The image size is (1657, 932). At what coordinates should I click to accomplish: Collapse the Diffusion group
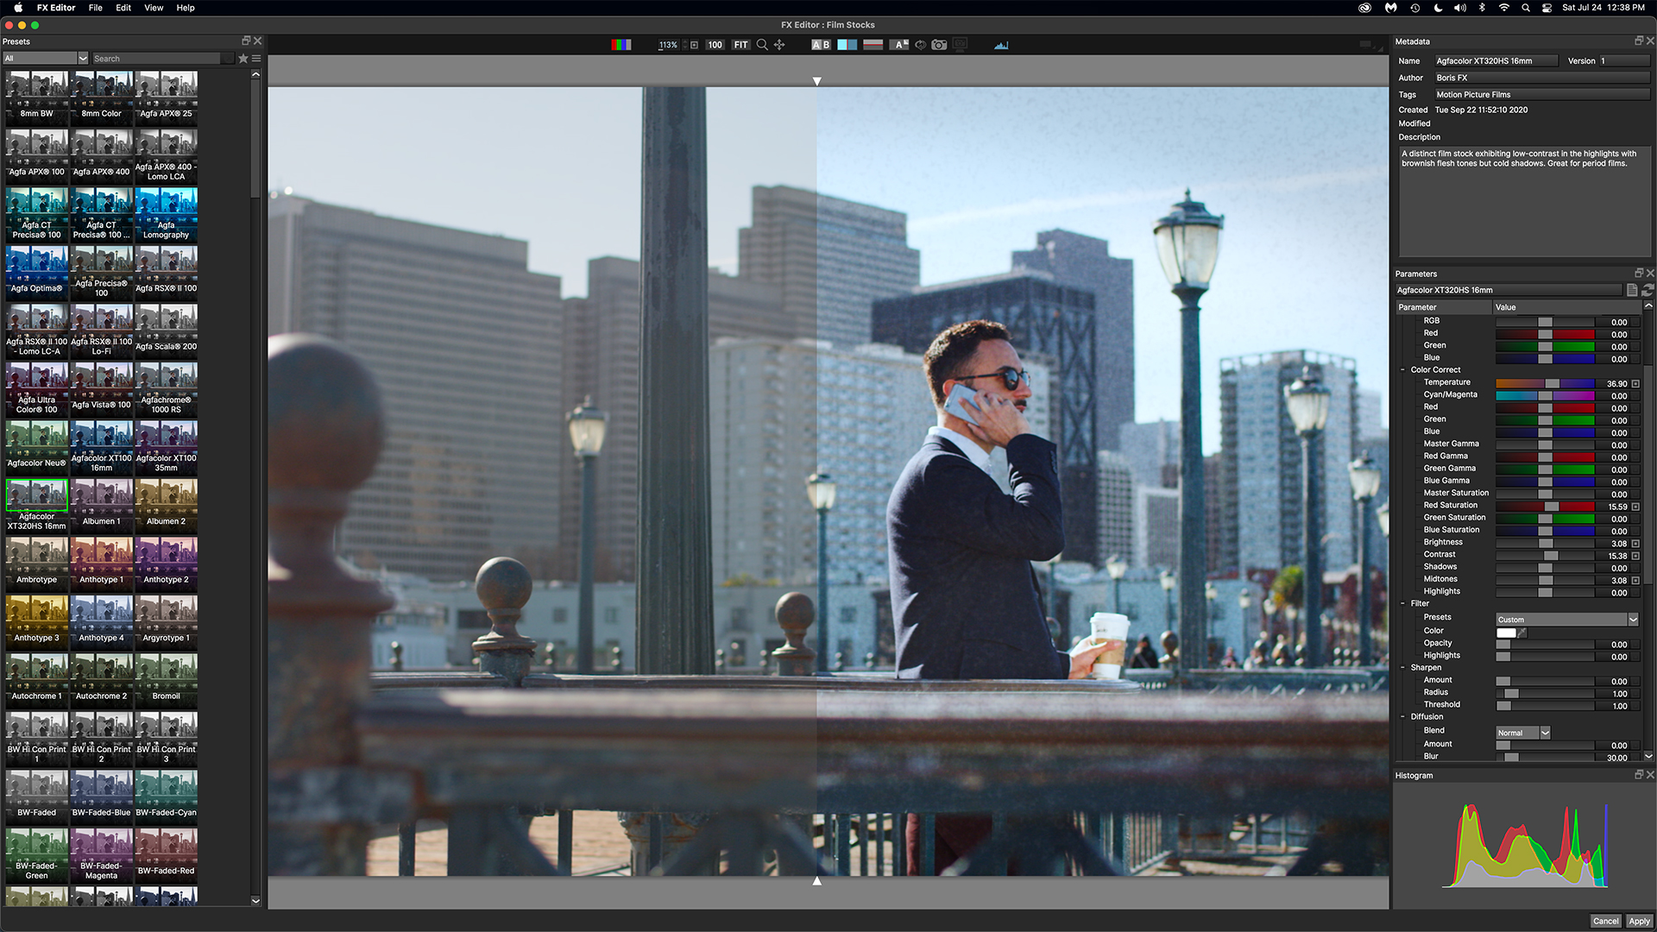click(x=1402, y=716)
